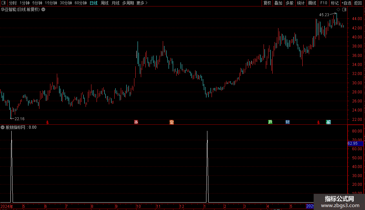Viewport: 365px width, 210px height.
Task: Click the diamond marker icon above the chart
Action: (338, 10)
